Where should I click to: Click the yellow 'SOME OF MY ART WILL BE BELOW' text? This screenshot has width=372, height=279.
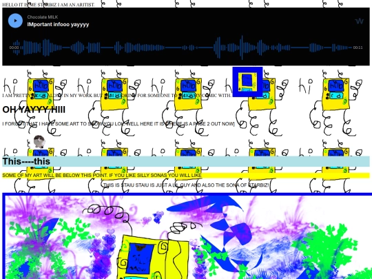pyautogui.click(x=102, y=176)
